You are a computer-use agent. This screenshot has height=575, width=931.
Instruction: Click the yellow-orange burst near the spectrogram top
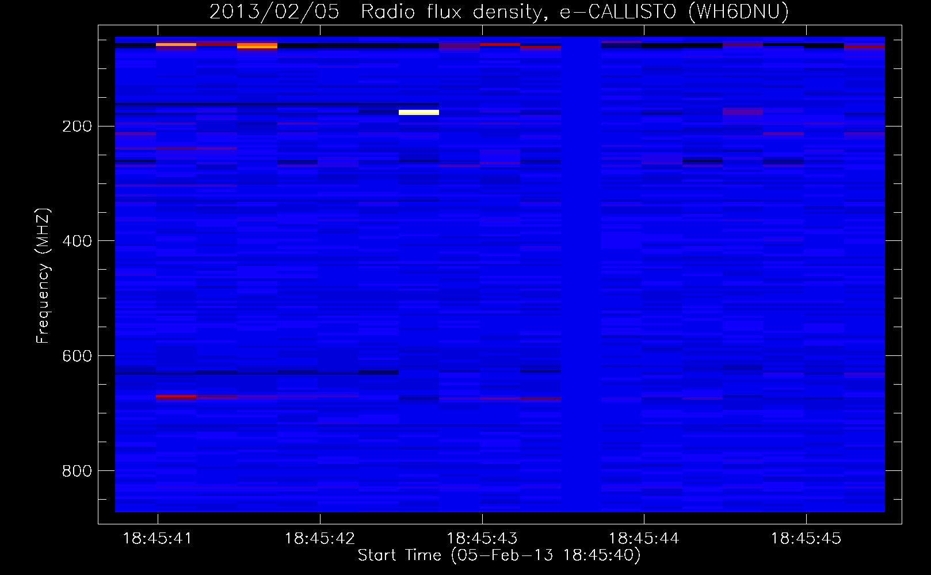[257, 45]
